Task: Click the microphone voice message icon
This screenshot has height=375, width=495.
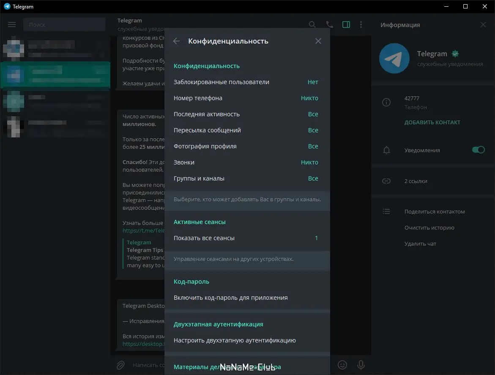Action: pos(361,364)
